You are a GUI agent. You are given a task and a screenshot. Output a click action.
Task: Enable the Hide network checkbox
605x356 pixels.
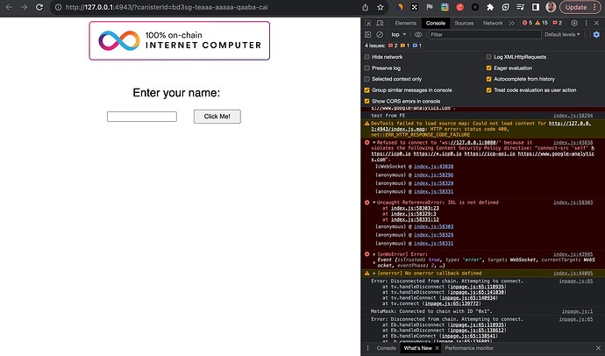367,57
